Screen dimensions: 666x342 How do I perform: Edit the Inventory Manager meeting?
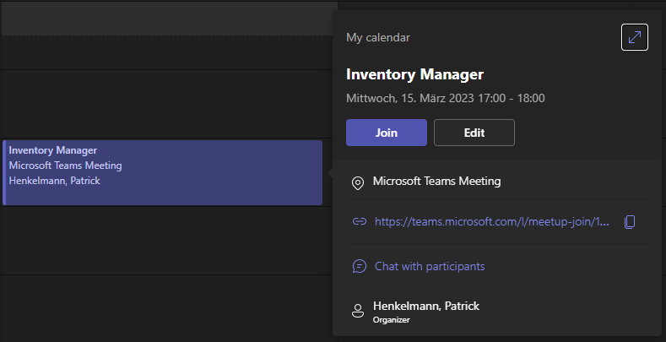pyautogui.click(x=474, y=133)
